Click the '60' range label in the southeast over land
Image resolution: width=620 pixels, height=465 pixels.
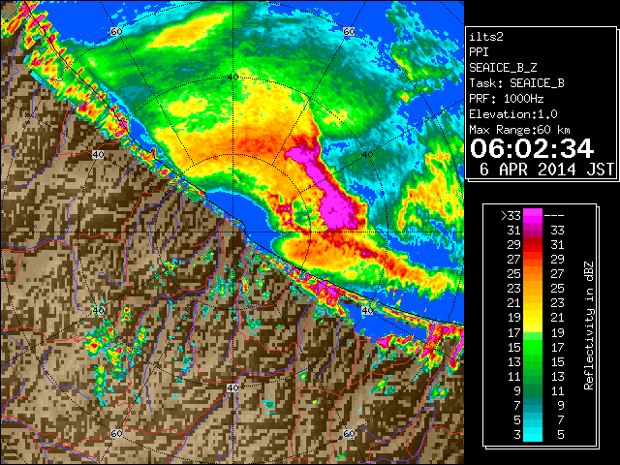tap(349, 433)
